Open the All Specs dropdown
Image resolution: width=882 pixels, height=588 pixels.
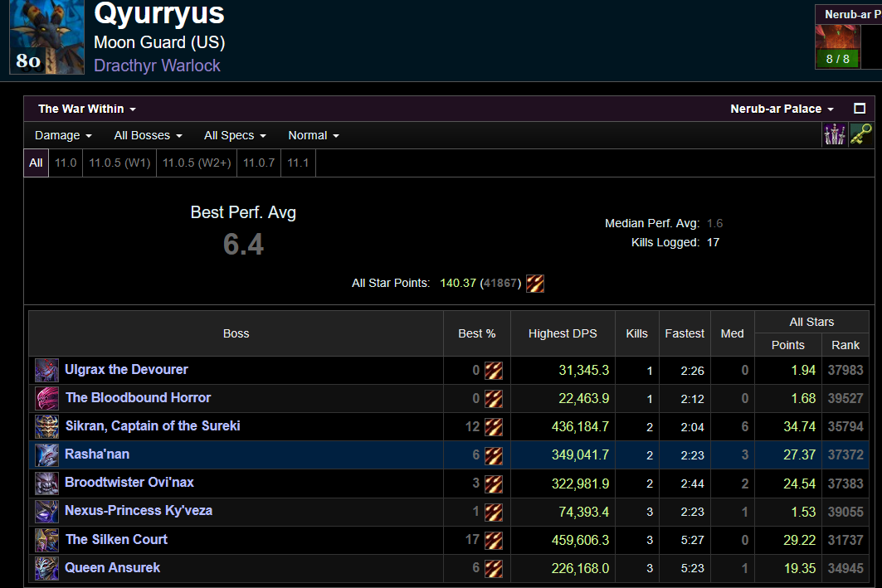coord(235,135)
